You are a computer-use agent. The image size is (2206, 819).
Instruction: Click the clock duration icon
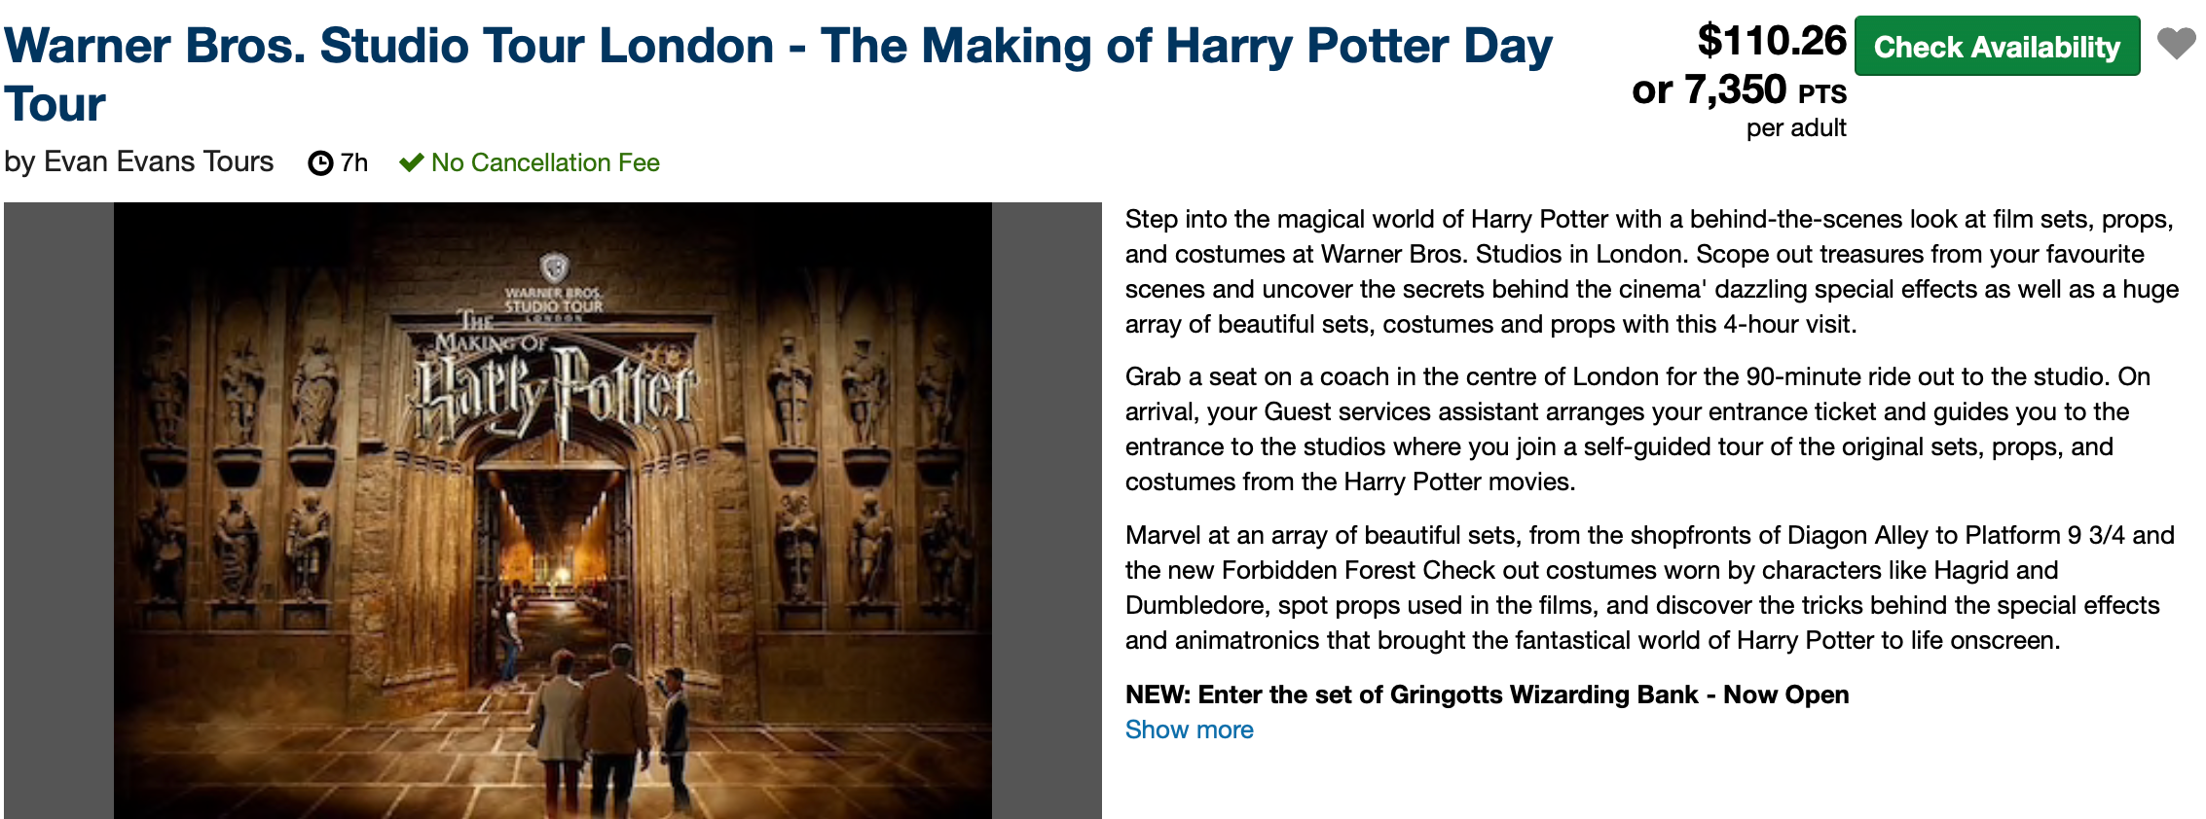click(320, 163)
